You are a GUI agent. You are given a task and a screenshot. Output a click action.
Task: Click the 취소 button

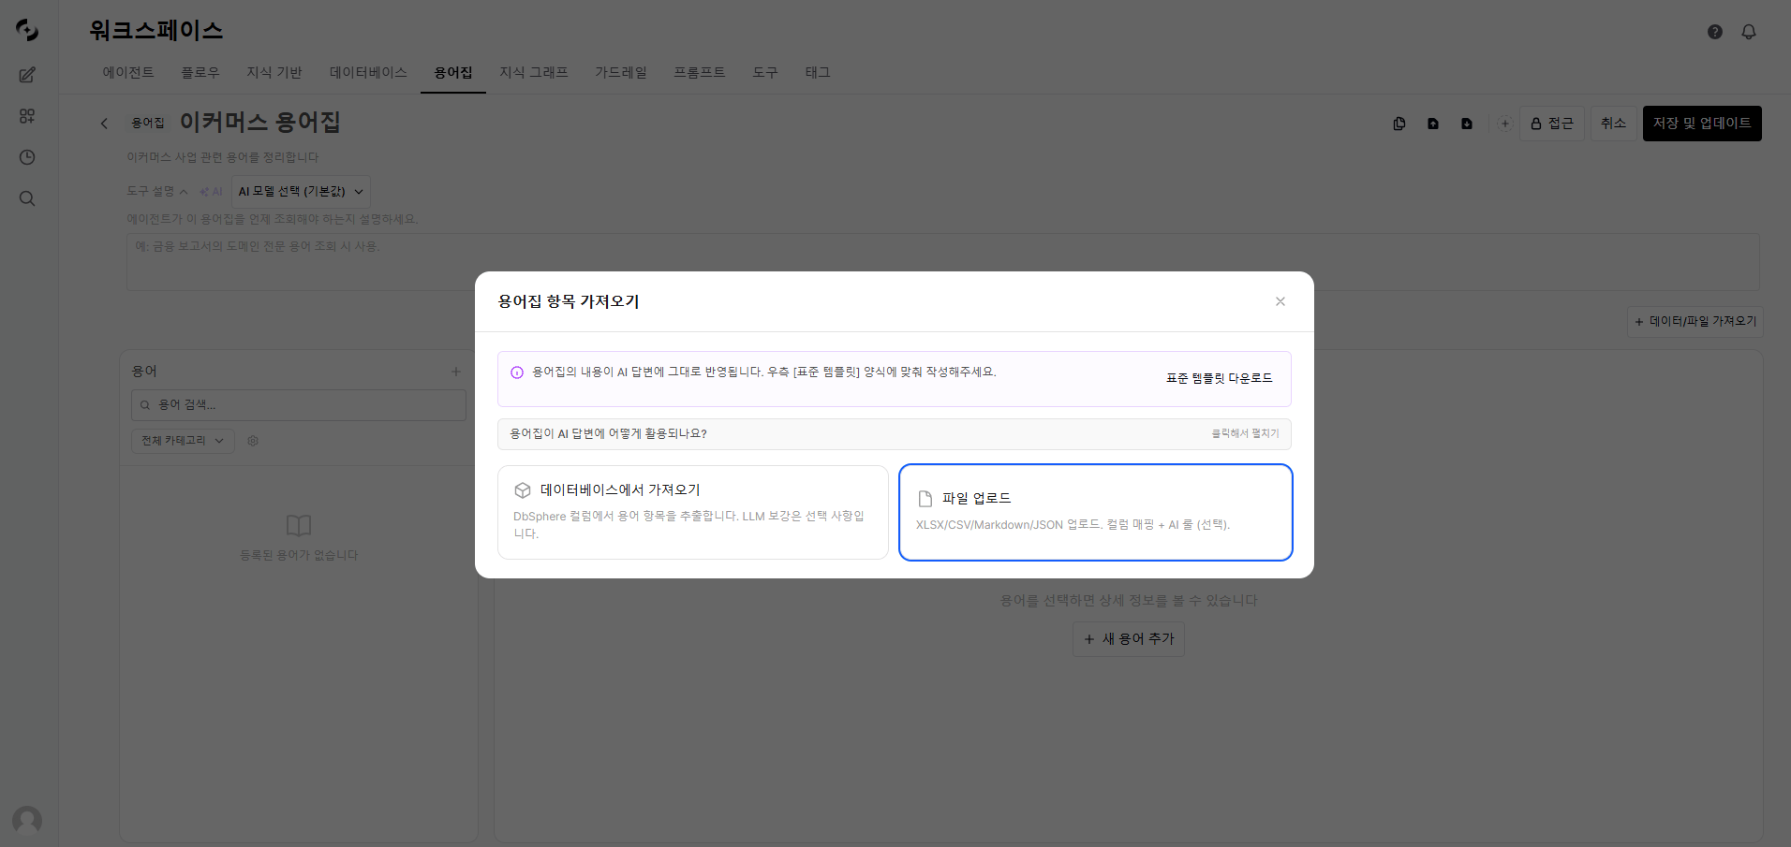(1613, 124)
